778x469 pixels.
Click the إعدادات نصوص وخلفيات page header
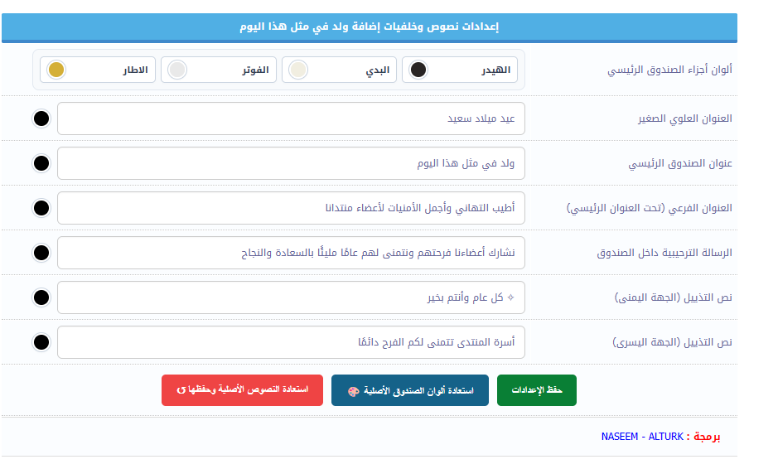[x=370, y=27]
